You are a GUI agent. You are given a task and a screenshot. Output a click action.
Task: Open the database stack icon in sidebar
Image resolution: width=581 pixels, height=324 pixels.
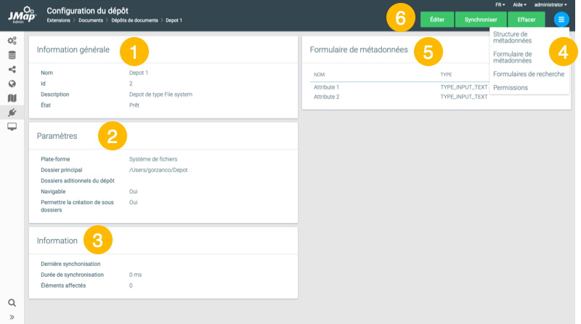point(12,54)
